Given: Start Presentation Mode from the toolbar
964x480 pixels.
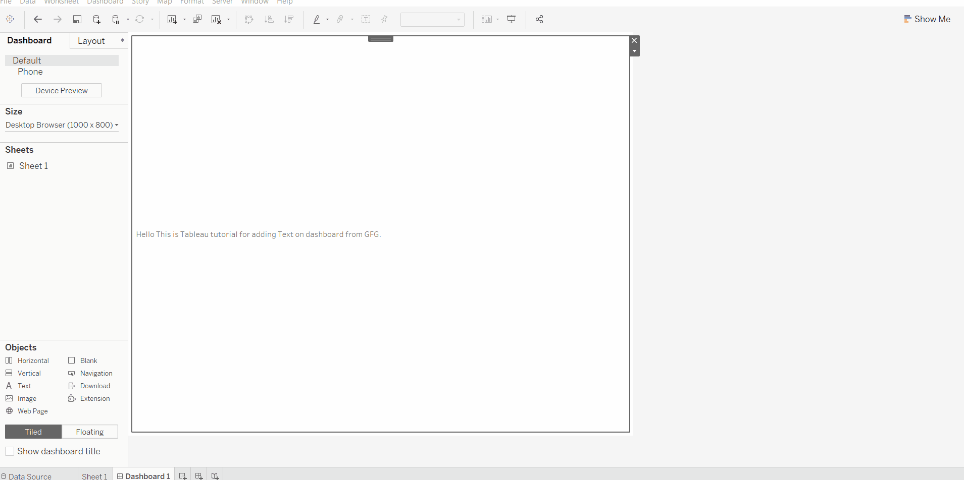Looking at the screenshot, I should point(512,19).
